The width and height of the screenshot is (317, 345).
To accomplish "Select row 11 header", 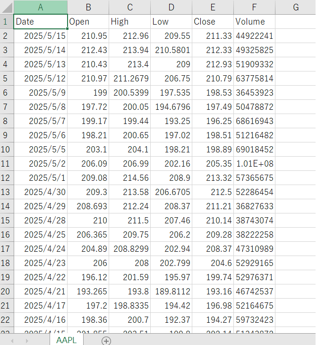I will click(7, 163).
